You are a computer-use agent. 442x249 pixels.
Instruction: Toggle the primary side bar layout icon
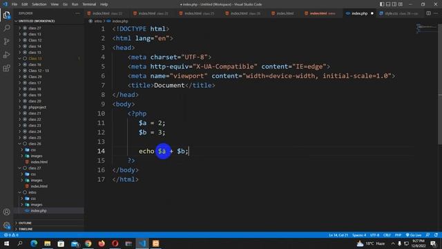pyautogui.click(x=382, y=4)
